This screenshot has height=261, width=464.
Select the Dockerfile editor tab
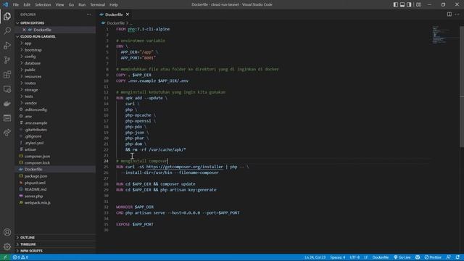coord(114,14)
